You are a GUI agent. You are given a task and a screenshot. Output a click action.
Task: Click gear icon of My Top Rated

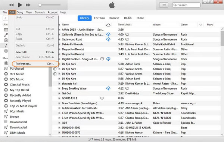pyautogui.click(x=6, y=90)
